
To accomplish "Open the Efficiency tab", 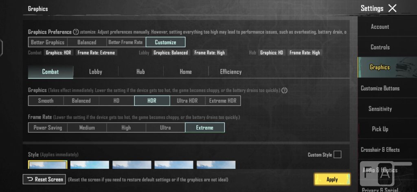I will [230, 72].
